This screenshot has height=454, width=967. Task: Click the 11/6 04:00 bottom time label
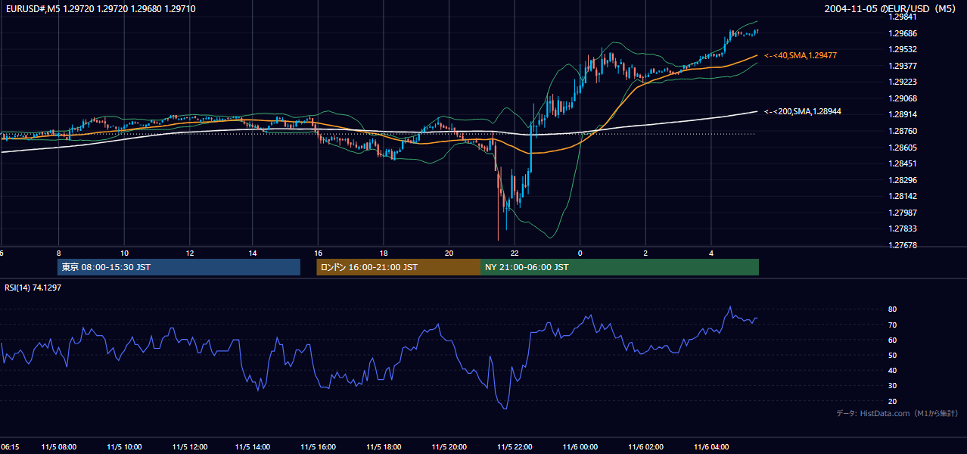[x=711, y=447]
